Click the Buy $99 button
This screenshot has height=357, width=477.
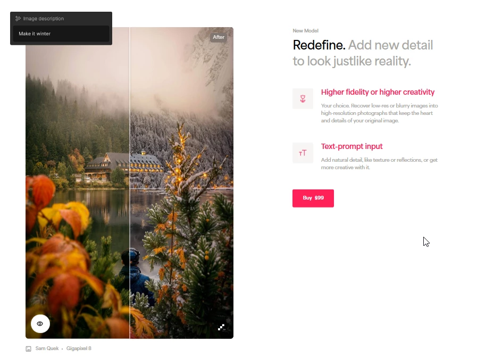pyautogui.click(x=313, y=198)
